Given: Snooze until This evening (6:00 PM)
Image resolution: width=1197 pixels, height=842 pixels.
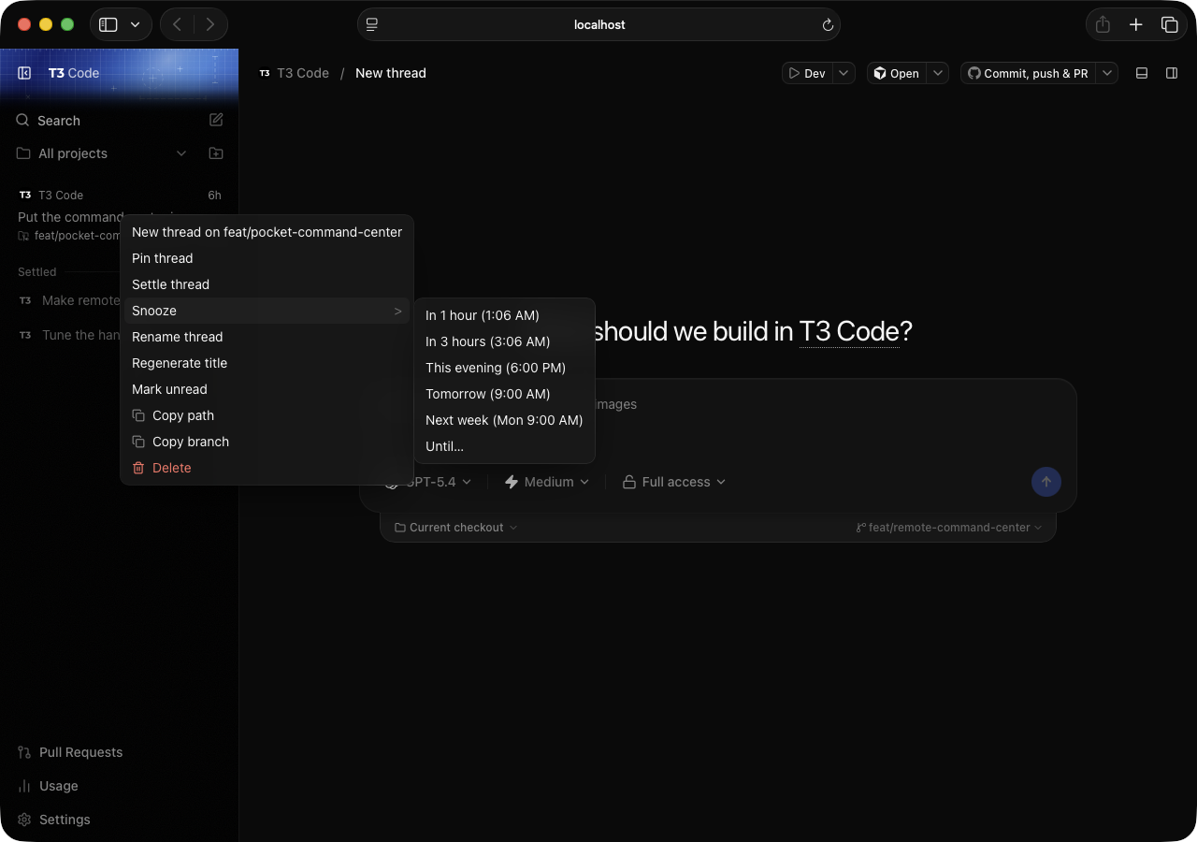Looking at the screenshot, I should pos(505,368).
